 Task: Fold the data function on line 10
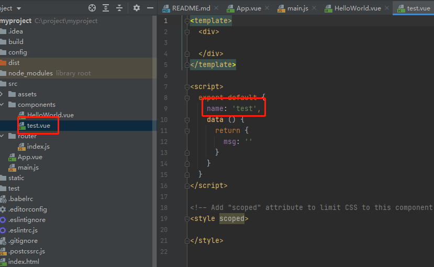pos(187,120)
